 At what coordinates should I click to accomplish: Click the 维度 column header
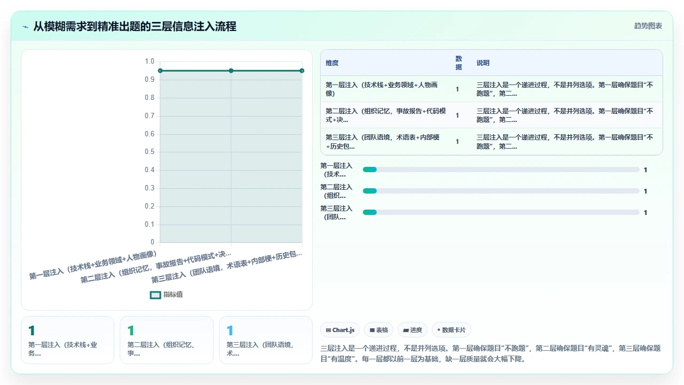(385, 63)
